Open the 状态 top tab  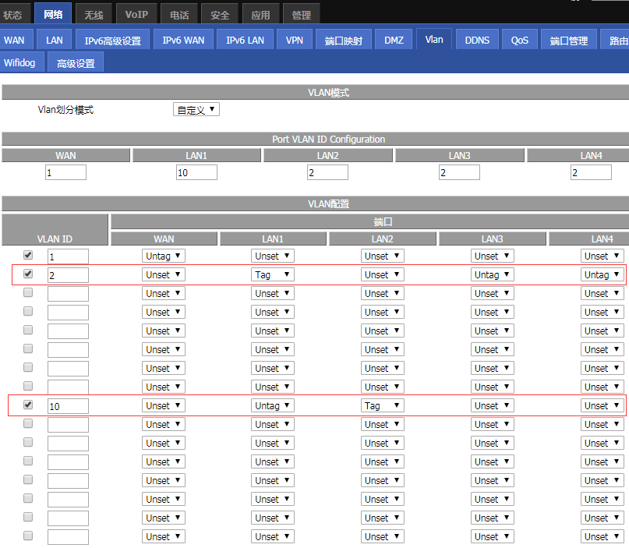[16, 14]
